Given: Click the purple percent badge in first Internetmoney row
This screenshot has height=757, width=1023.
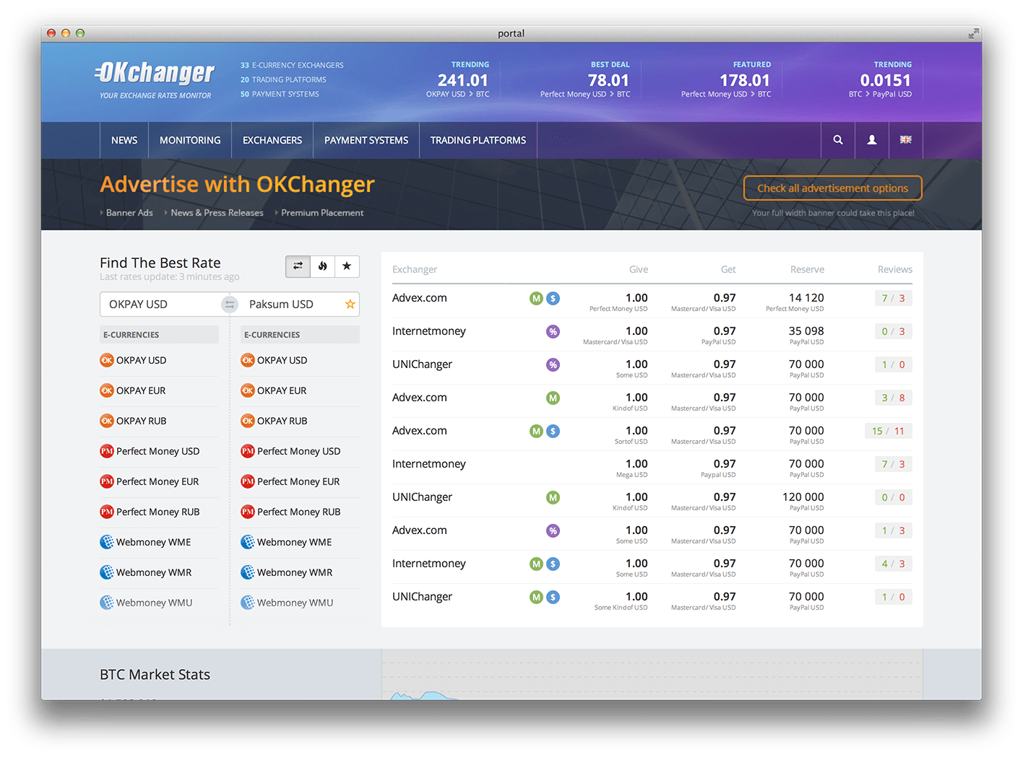Looking at the screenshot, I should click(x=553, y=331).
